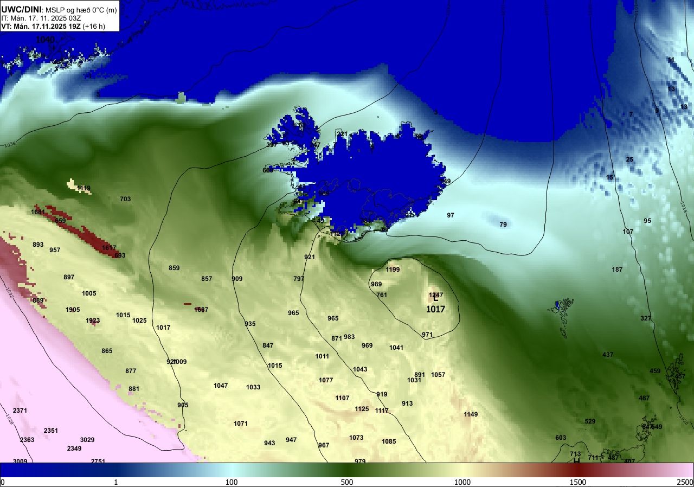The image size is (694, 487).
Task: Click the '(+16 h)' forecast offset text
Action: tap(94, 26)
